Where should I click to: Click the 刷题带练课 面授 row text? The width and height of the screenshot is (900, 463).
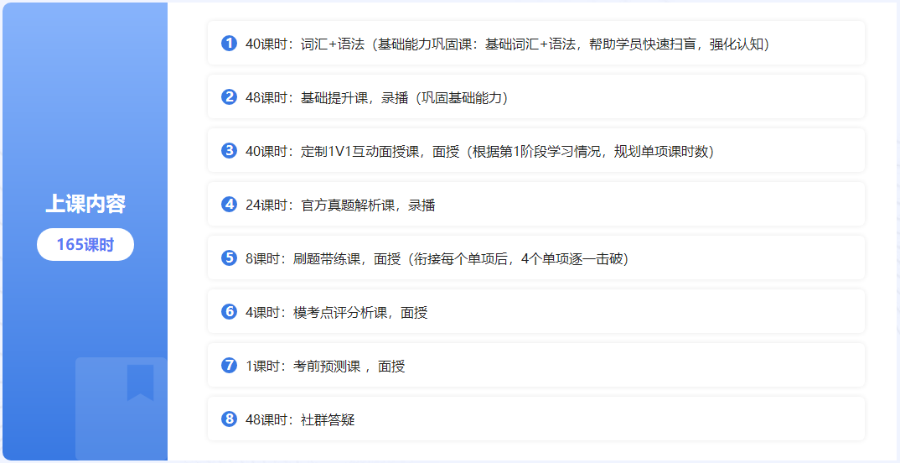[x=437, y=258]
